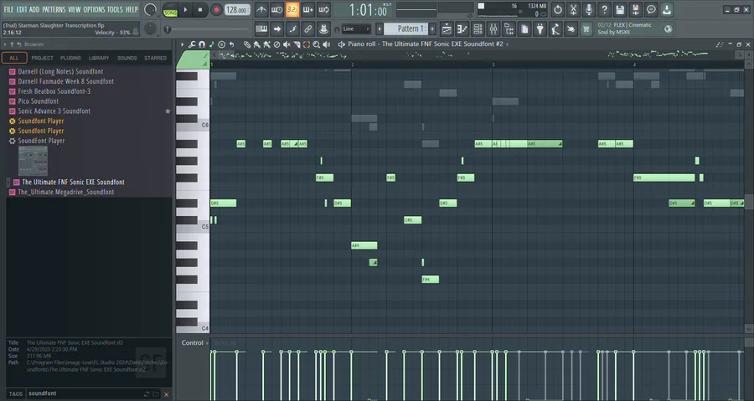Click the download content library icon

[667, 9]
